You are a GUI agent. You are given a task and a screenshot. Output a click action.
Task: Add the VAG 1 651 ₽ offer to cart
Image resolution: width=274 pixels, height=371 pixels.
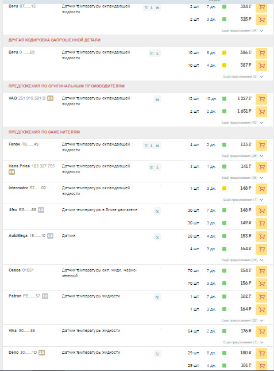click(x=261, y=112)
